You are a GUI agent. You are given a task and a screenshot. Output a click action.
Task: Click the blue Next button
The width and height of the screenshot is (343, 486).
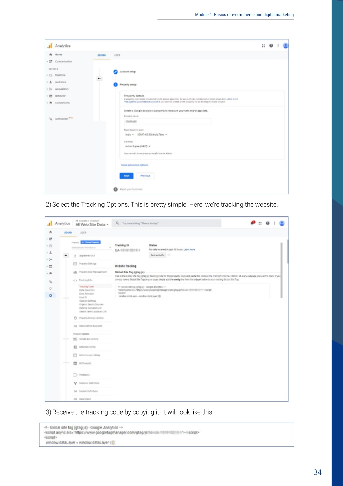(126, 176)
